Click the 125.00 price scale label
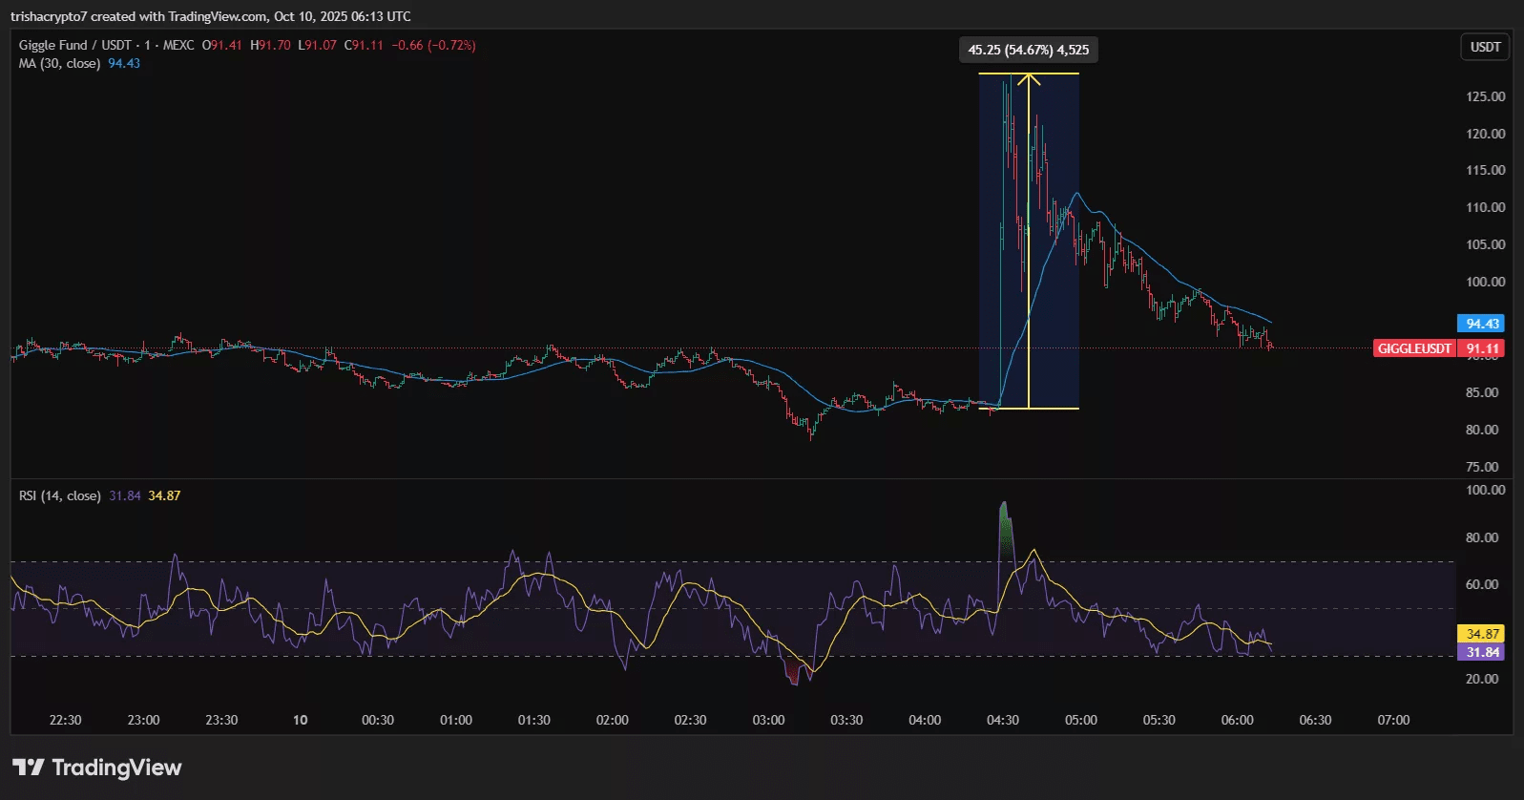 pyautogui.click(x=1485, y=96)
